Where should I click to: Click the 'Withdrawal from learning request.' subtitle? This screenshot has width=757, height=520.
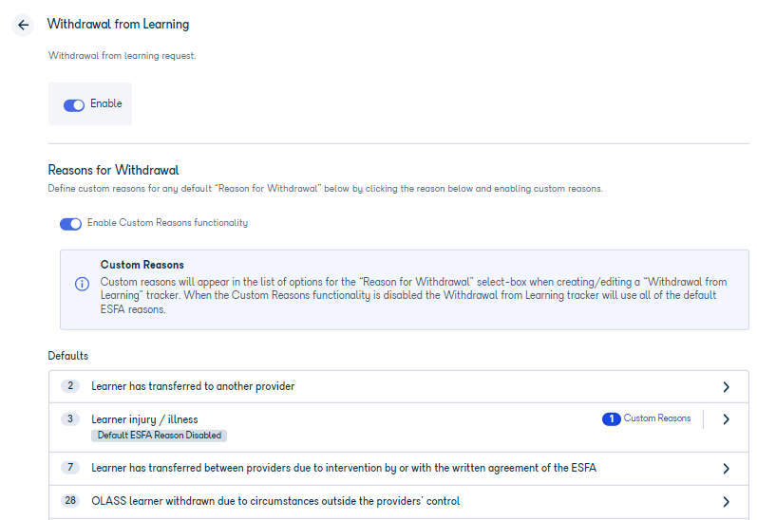pos(123,56)
